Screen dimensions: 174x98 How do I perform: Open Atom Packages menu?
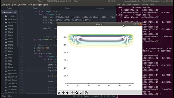point(38,5)
